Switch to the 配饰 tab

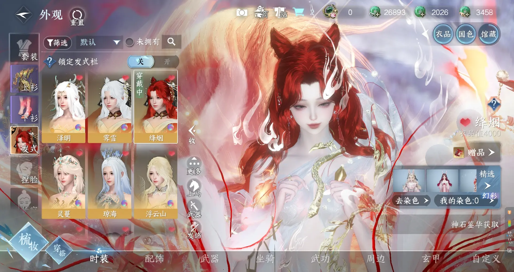click(154, 259)
